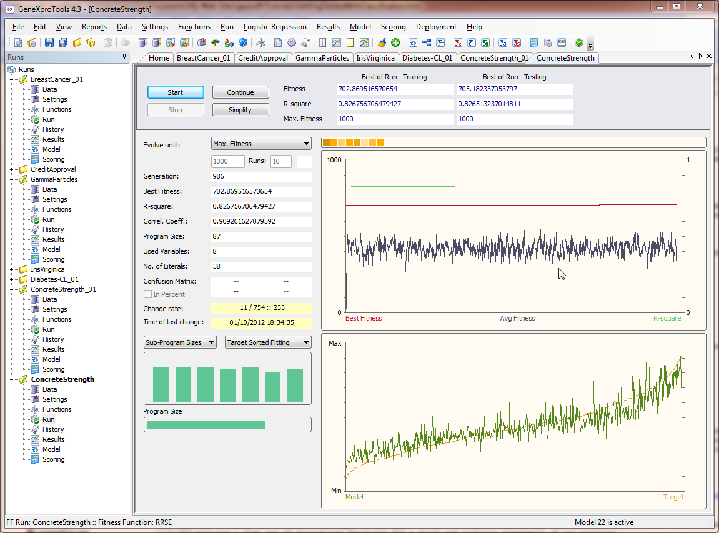
Task: Expand the IrisVirginica tree node
Action: (x=11, y=269)
